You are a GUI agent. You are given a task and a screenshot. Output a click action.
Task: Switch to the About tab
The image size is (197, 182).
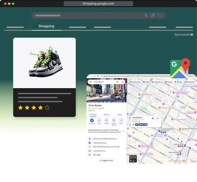pos(120,115)
